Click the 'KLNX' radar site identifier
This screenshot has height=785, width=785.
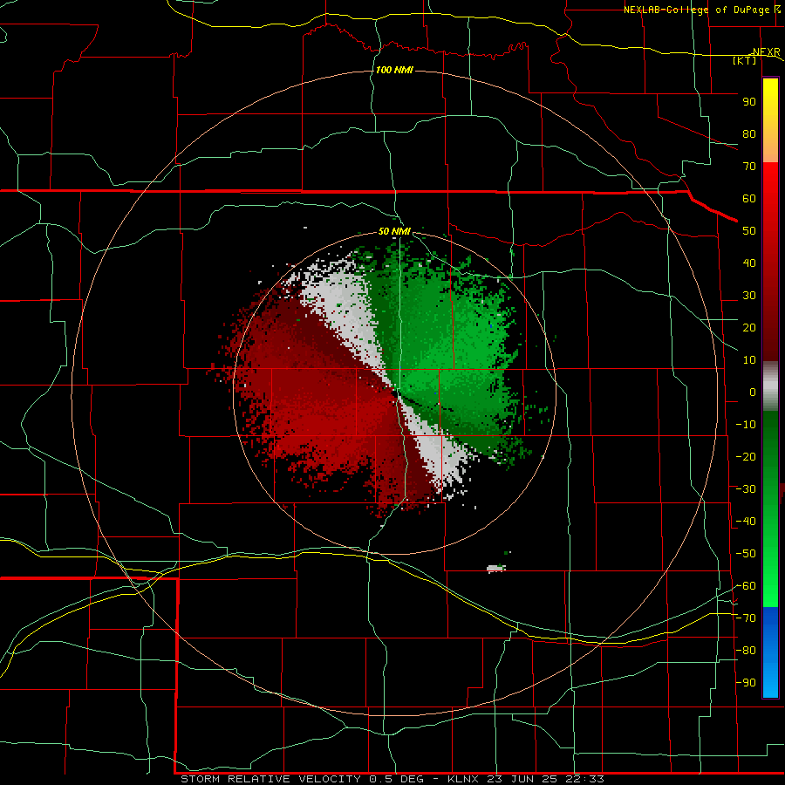(463, 779)
